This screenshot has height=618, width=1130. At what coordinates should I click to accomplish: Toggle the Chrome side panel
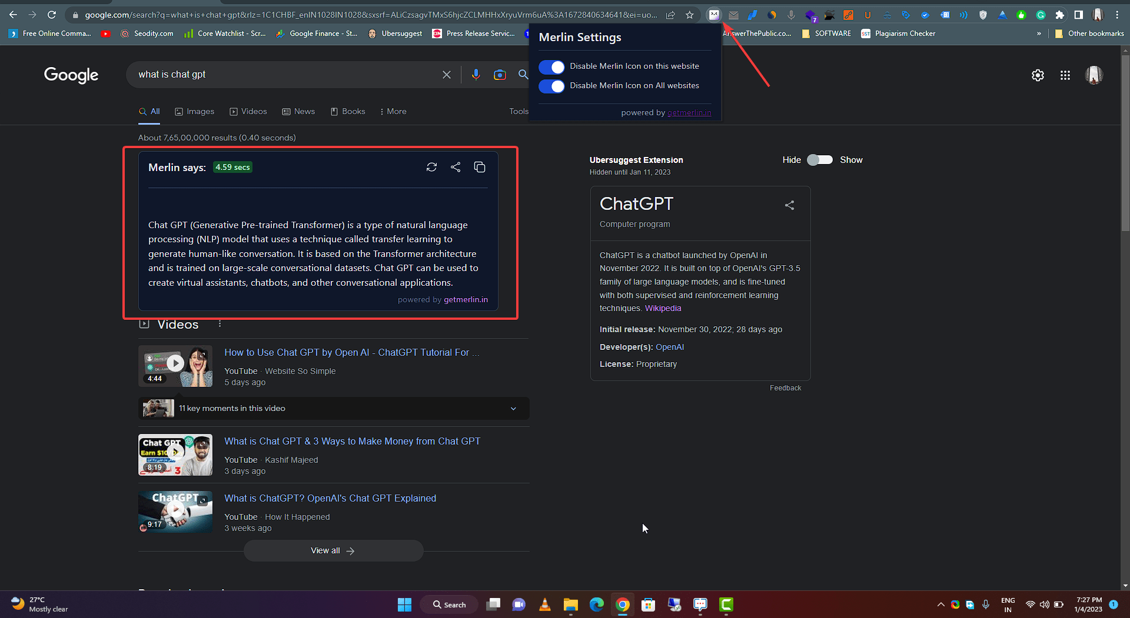coord(1079,15)
